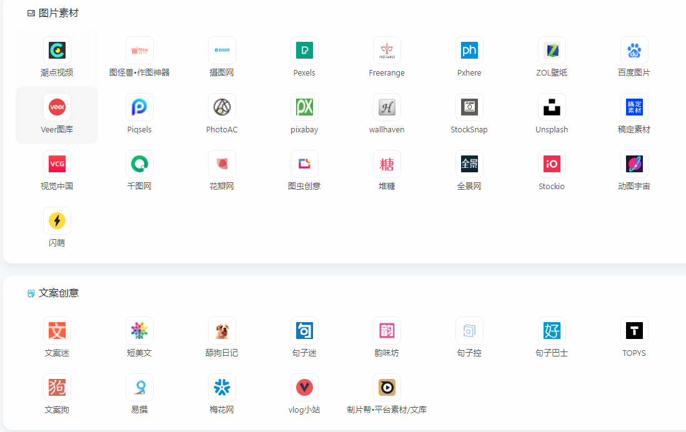686x432 pixels.
Task: Click the 短美文 colorful flower icon
Action: (139, 331)
